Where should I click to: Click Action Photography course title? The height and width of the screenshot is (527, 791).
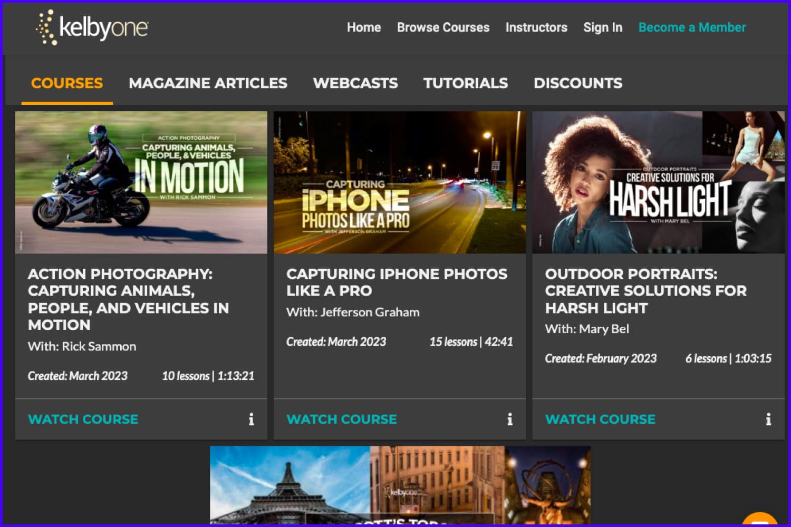tap(128, 299)
